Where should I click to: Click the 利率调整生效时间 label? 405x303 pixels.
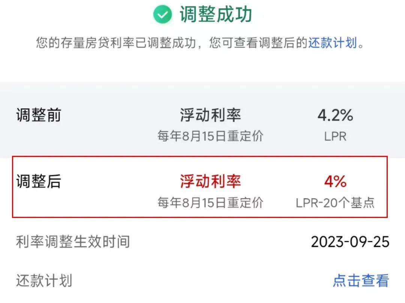[x=73, y=242]
